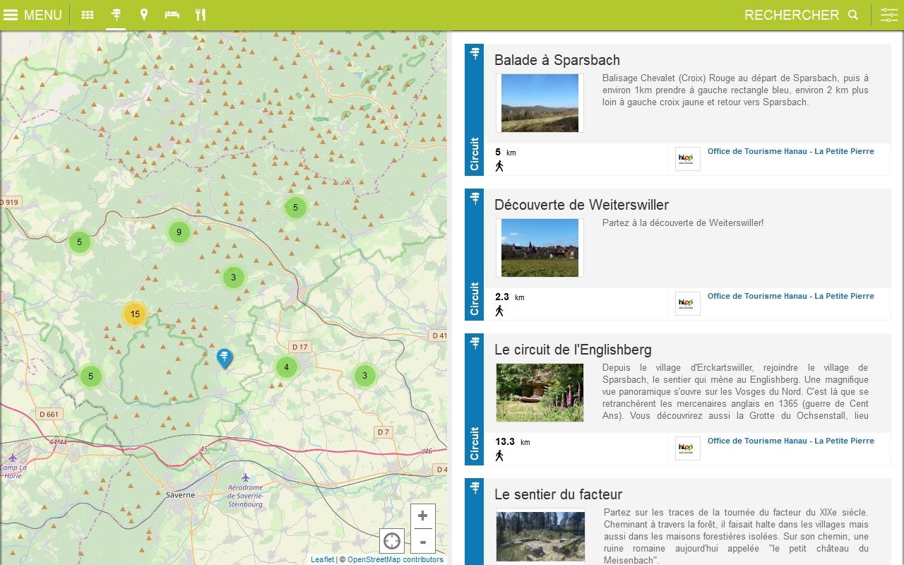Viewport: 904px width, 565px height.
Task: Click the "2.3 km" distance on Weiterswiller
Action: (510, 297)
